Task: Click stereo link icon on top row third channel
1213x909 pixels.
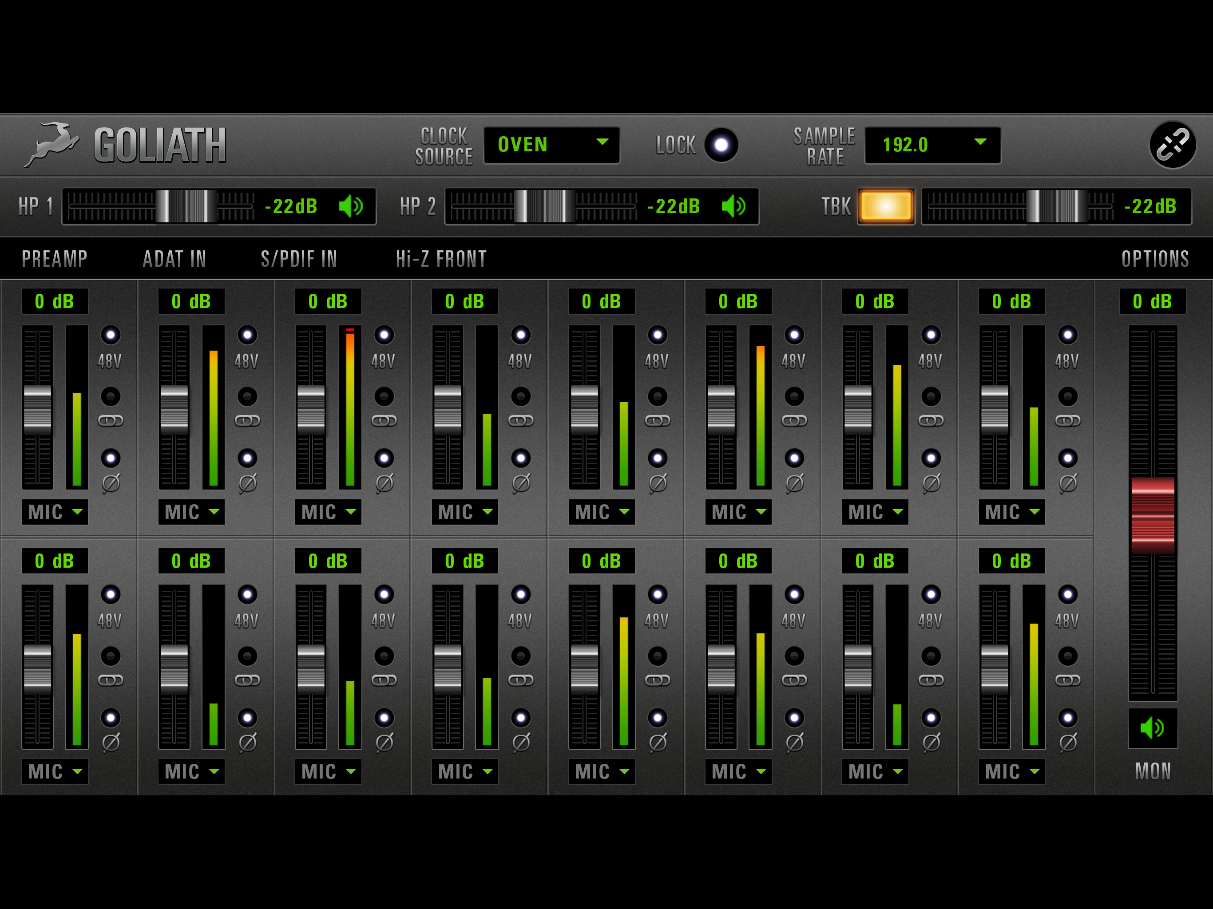Action: click(x=384, y=421)
